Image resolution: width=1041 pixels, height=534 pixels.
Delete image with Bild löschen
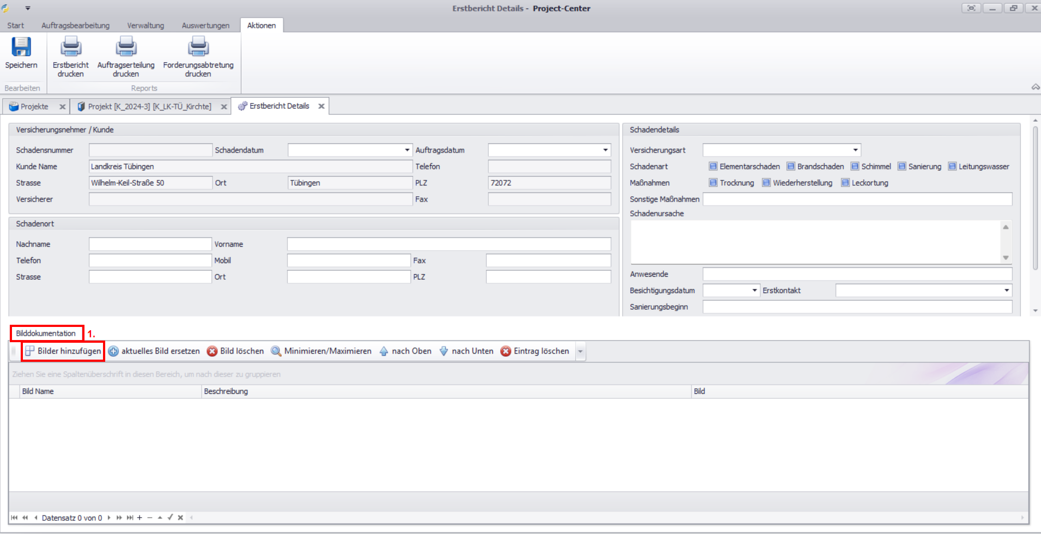click(235, 351)
